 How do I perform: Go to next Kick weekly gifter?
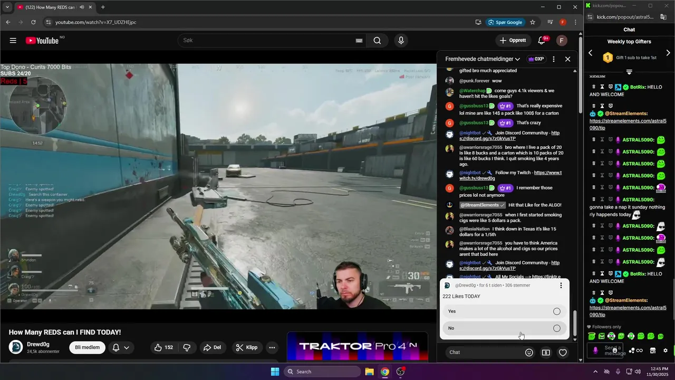[668, 53]
